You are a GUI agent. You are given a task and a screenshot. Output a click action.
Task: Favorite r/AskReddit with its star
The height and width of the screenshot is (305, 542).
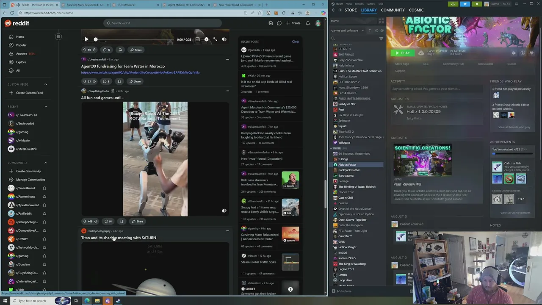(x=44, y=213)
